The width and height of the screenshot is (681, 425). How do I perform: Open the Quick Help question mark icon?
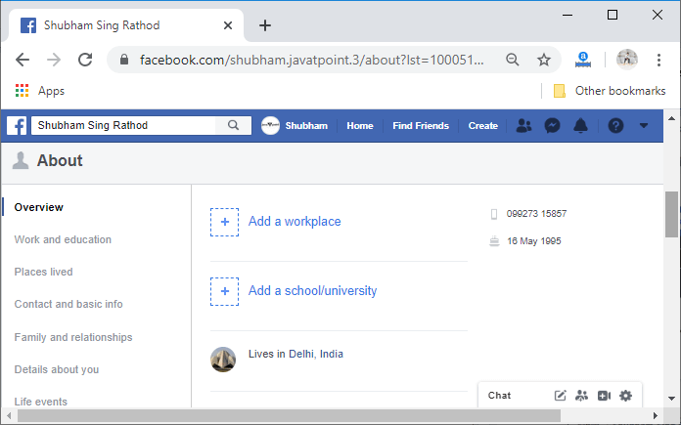pos(615,126)
